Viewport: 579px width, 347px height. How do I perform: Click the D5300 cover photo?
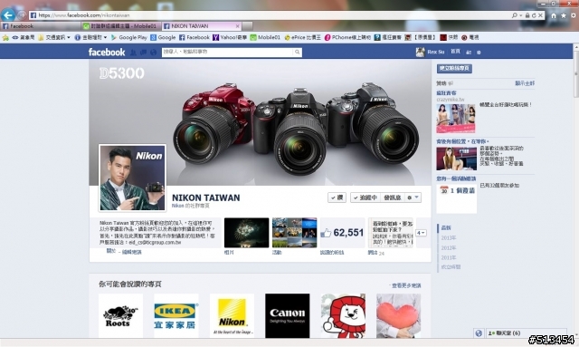(x=260, y=122)
